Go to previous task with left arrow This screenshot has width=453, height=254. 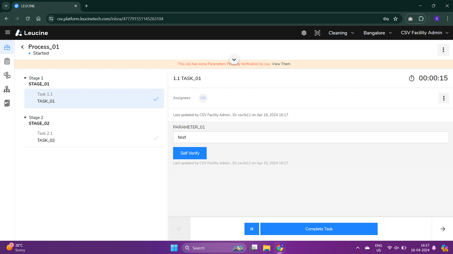(x=179, y=229)
